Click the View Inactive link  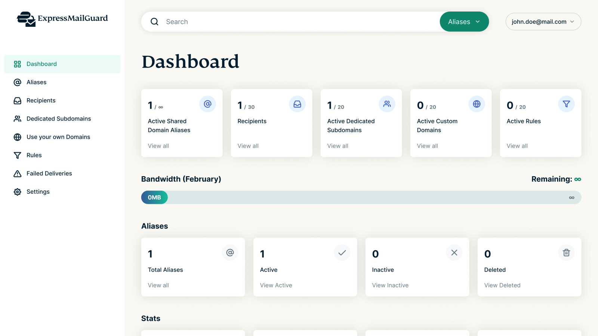[390, 285]
